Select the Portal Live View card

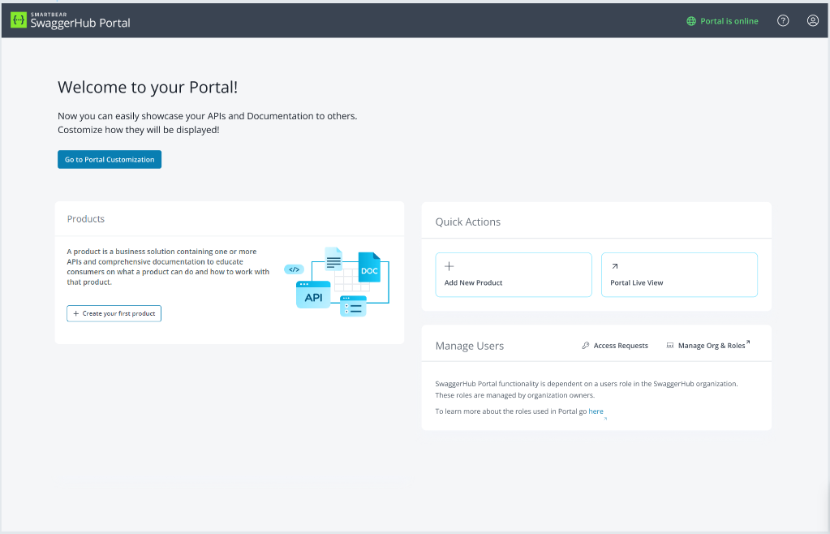click(x=679, y=274)
